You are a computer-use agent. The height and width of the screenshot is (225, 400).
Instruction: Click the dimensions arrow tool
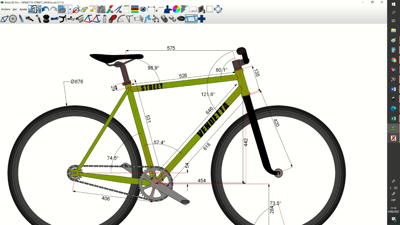pos(152,9)
